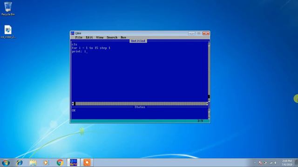Viewport: 298px width, 167px height.
Task: Click the 'for i = 1 to 15 step 1' line
Action: [91, 48]
